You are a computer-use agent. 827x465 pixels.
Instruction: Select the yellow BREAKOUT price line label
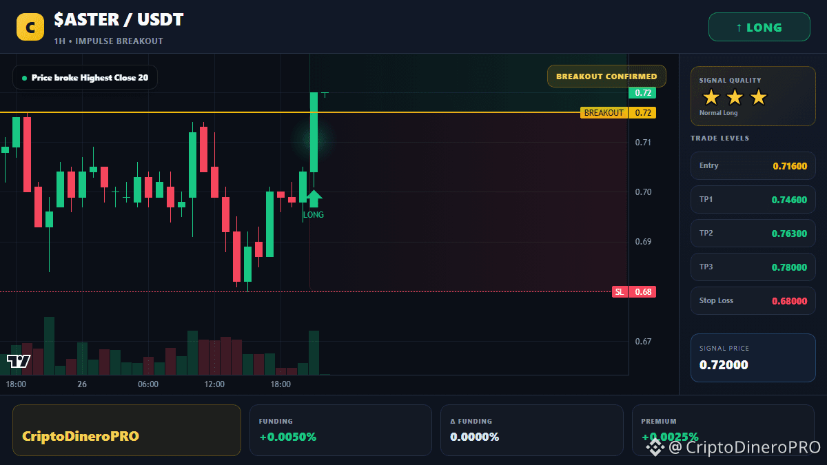[604, 112]
